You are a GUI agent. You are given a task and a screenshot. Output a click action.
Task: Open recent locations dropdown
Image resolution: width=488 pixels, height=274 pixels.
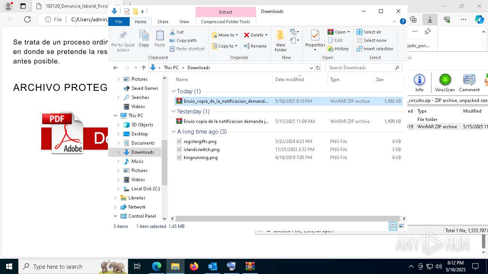(136, 68)
